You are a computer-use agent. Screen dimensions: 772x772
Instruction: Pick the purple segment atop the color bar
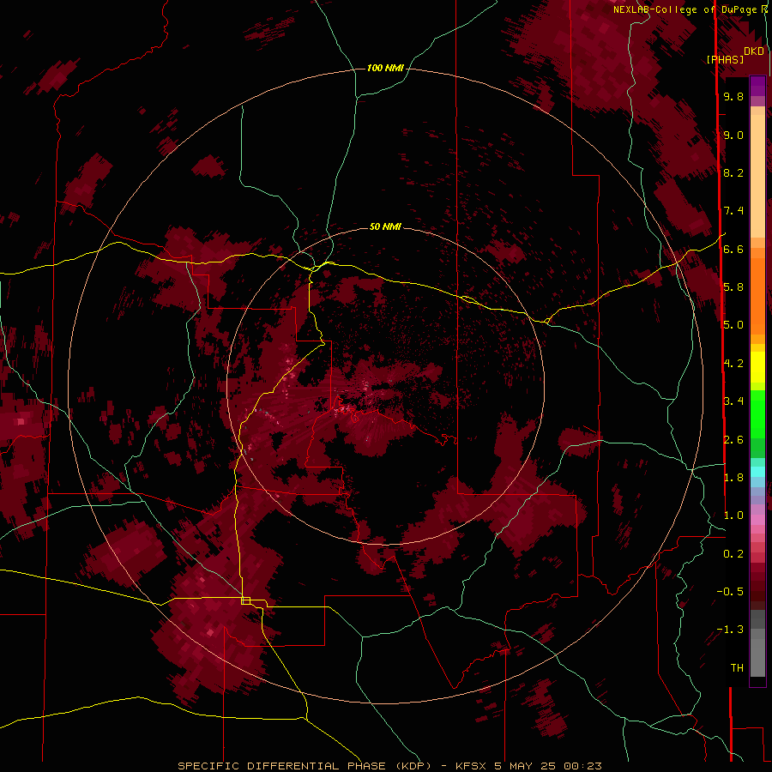pyautogui.click(x=757, y=86)
